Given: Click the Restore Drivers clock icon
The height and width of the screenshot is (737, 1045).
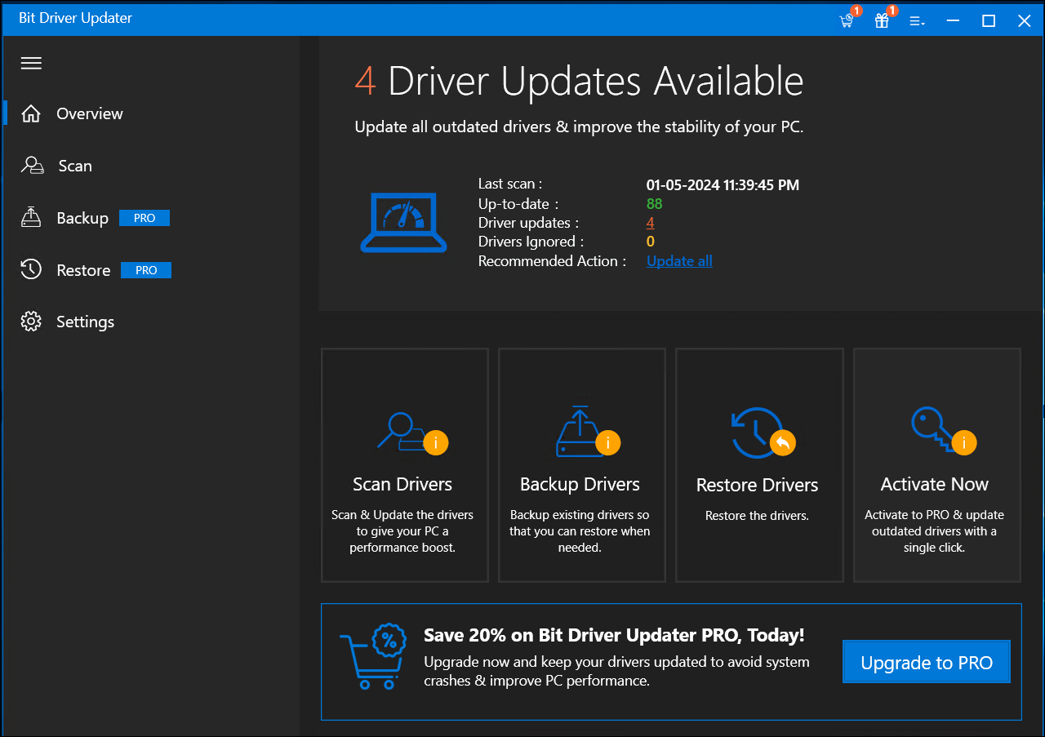Looking at the screenshot, I should pyautogui.click(x=755, y=431).
